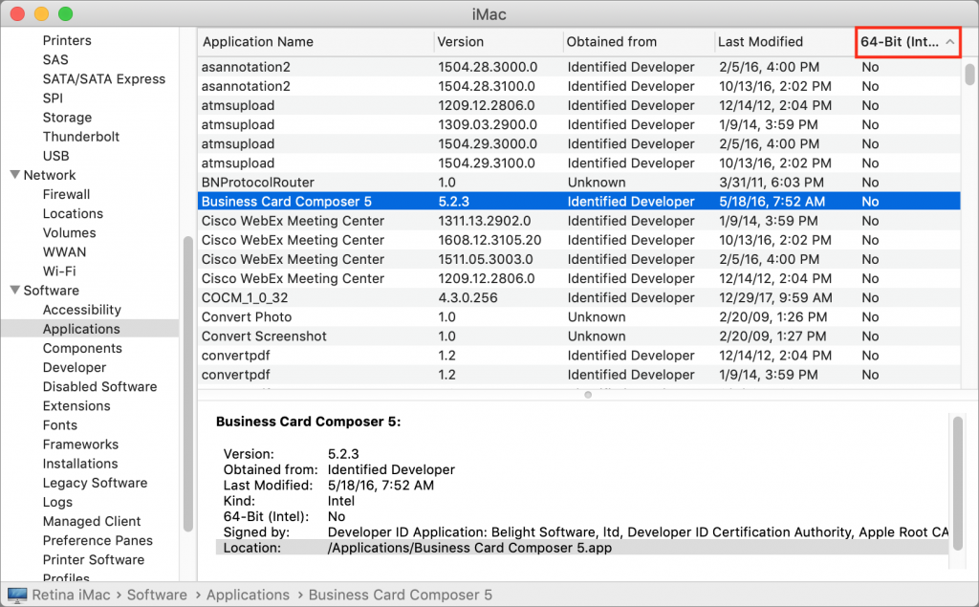Select the BNProtocolRouter row
Screen dimensions: 979x607
[x=578, y=183]
